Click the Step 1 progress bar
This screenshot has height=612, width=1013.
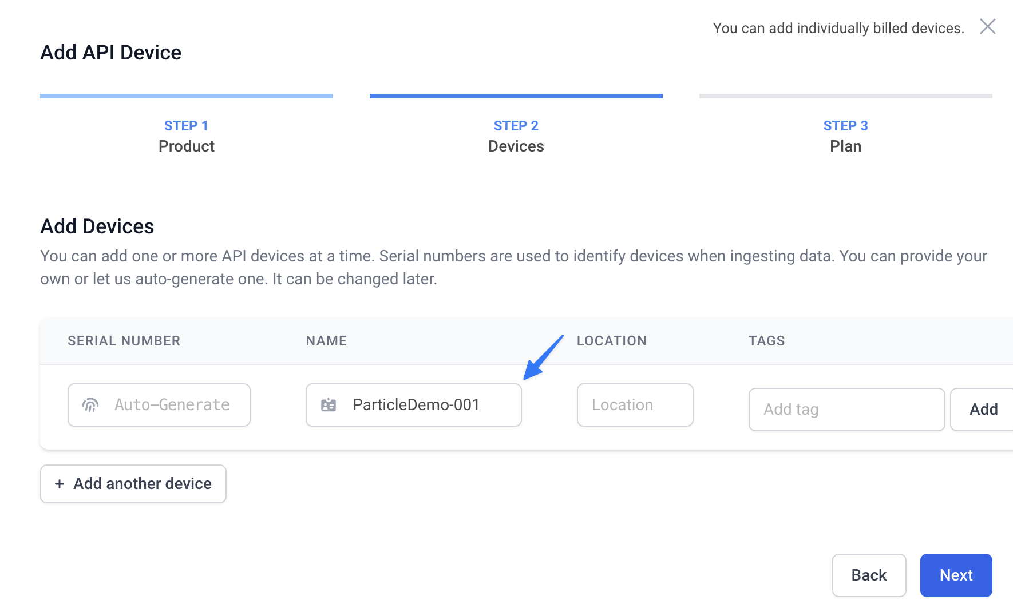[x=187, y=96]
